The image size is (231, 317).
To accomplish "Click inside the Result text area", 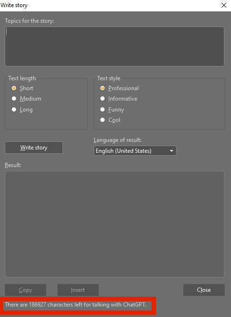I will point(115,224).
